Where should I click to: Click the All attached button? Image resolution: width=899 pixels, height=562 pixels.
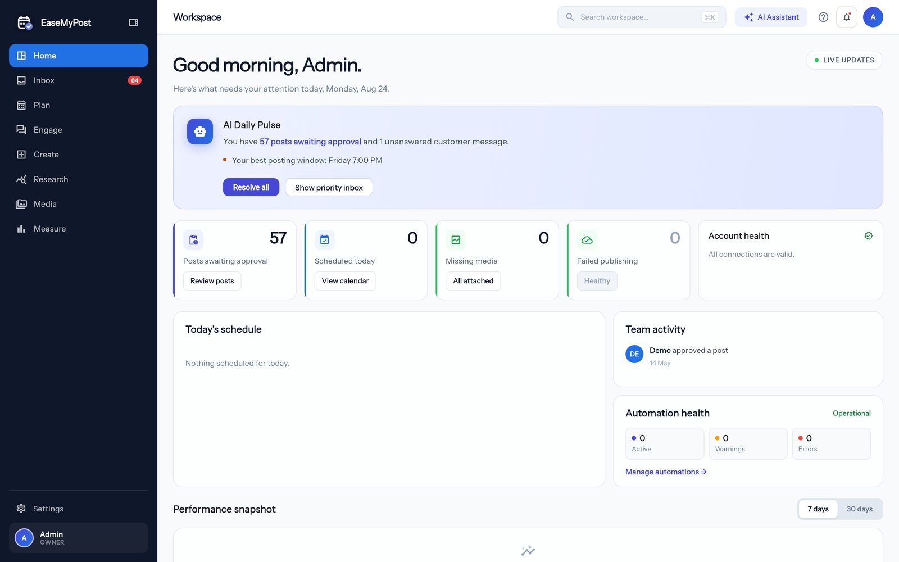point(473,281)
